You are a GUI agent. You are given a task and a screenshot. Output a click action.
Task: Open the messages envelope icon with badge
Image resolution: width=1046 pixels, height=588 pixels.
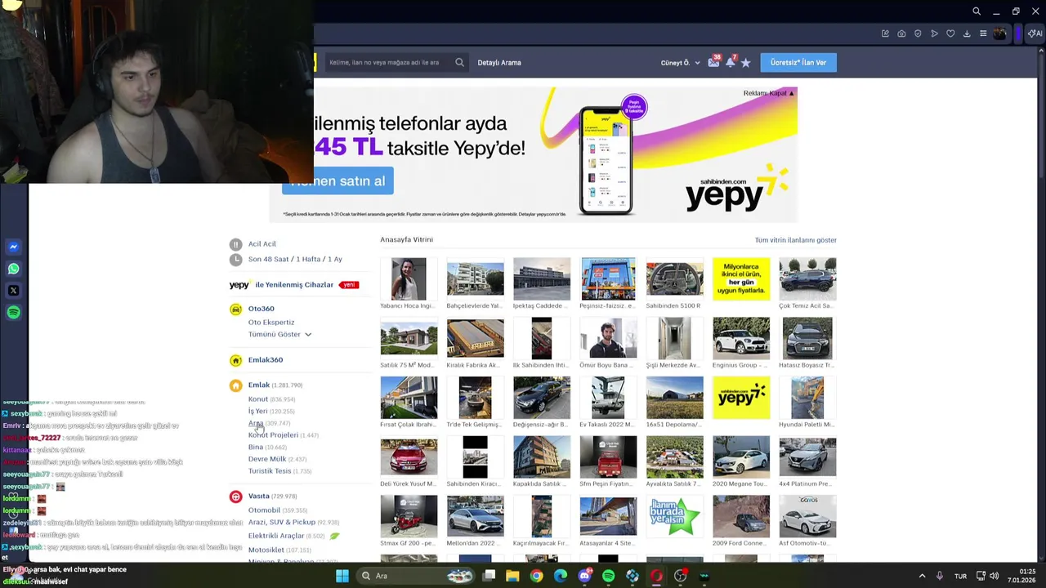pyautogui.click(x=714, y=62)
